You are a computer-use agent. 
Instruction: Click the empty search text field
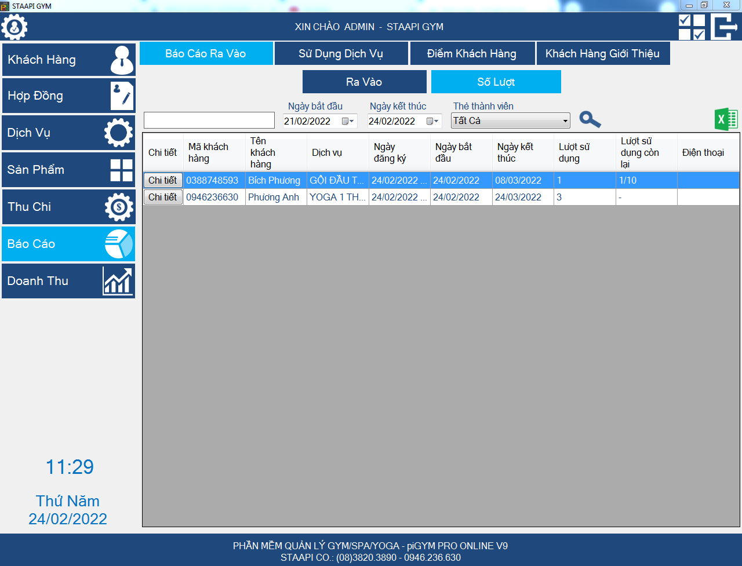(209, 120)
